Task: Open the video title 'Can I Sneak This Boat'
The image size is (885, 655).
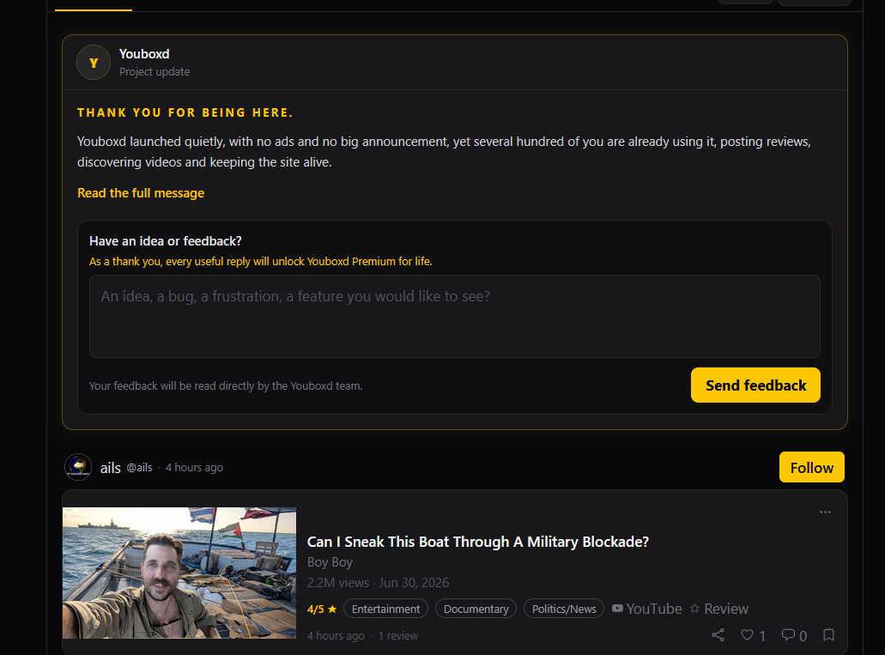Action: point(477,542)
